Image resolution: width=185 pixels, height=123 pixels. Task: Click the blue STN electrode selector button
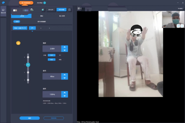[x=20, y=28]
